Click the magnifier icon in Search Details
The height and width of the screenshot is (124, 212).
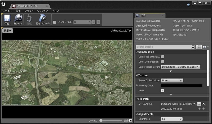point(193,47)
